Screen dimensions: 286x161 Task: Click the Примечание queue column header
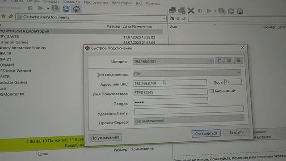tap(142, 149)
